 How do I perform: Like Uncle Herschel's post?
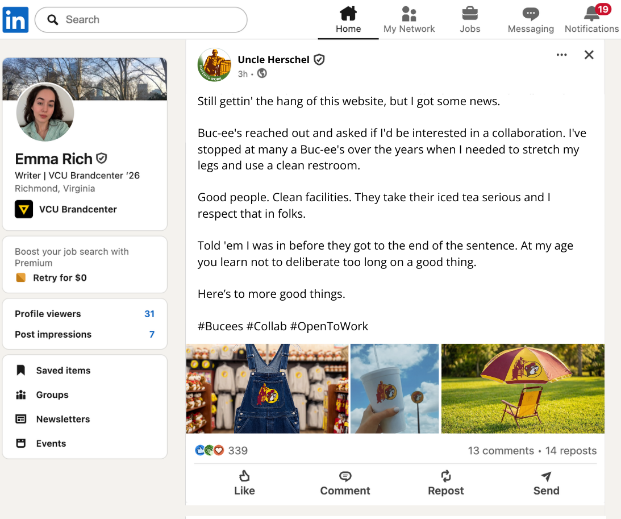point(244,483)
